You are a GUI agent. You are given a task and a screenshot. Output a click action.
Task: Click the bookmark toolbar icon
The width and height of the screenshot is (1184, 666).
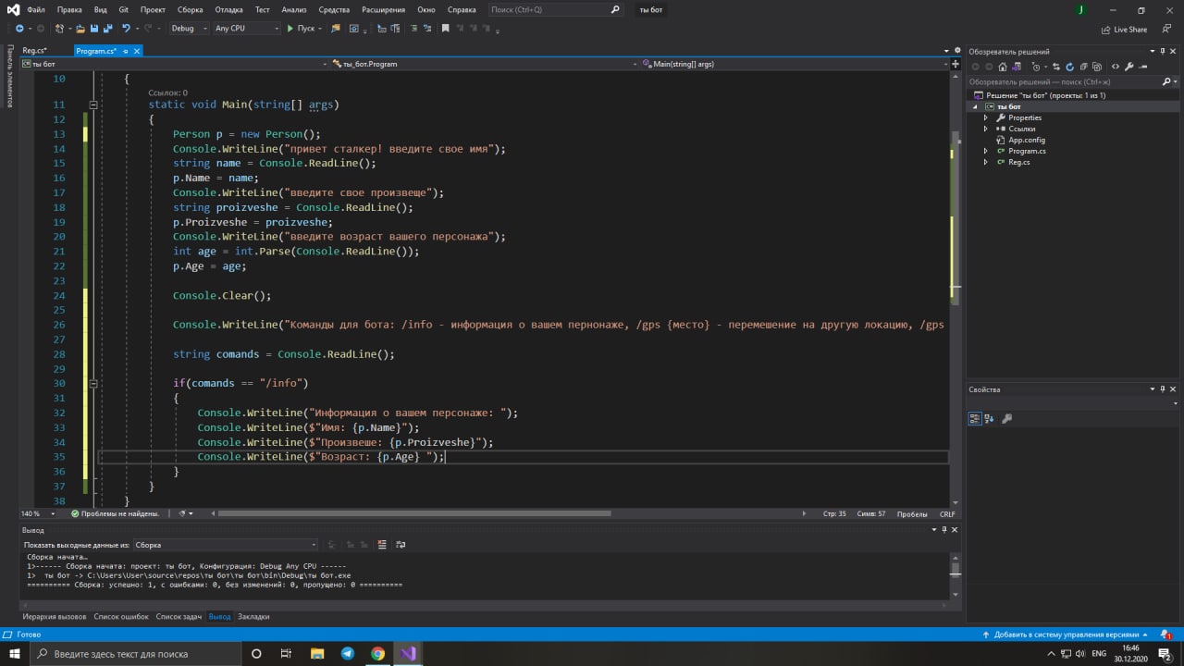pos(445,29)
